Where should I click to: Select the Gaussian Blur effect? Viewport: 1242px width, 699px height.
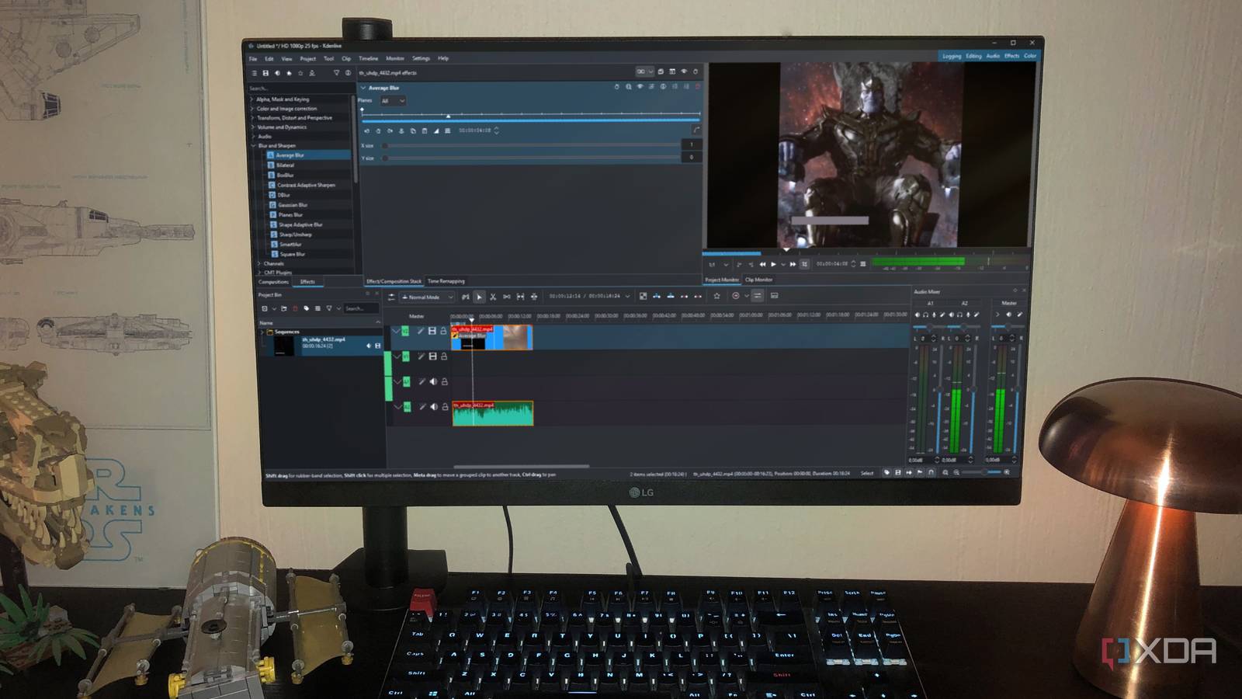293,205
